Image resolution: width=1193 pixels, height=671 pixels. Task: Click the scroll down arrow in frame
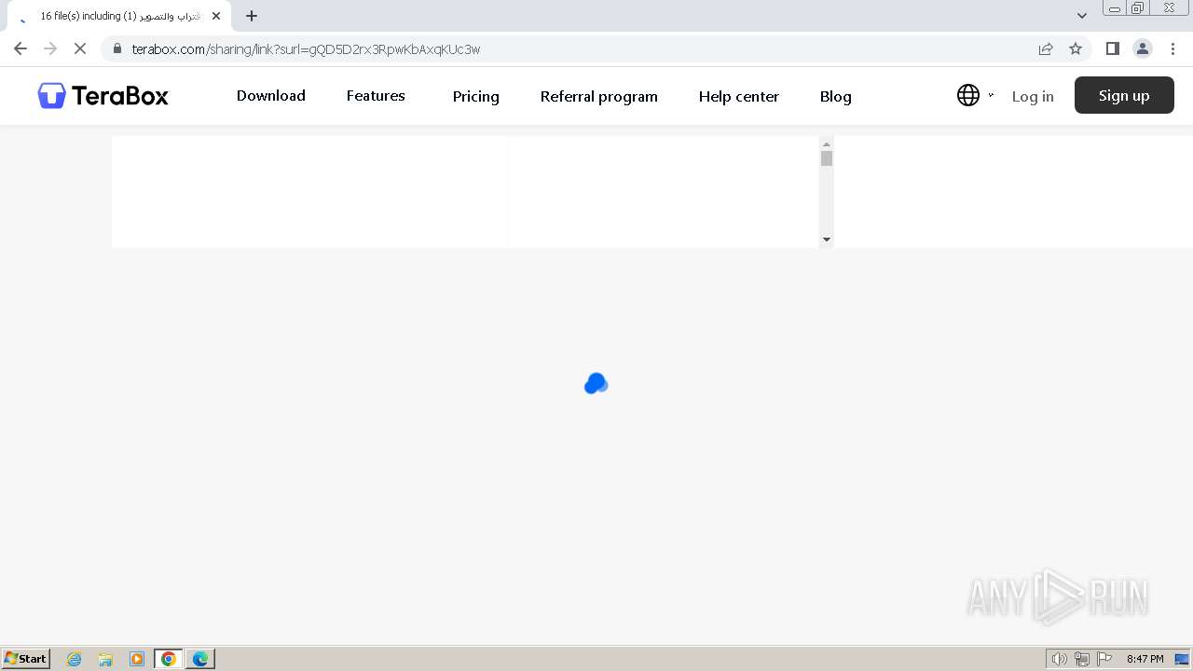826,240
